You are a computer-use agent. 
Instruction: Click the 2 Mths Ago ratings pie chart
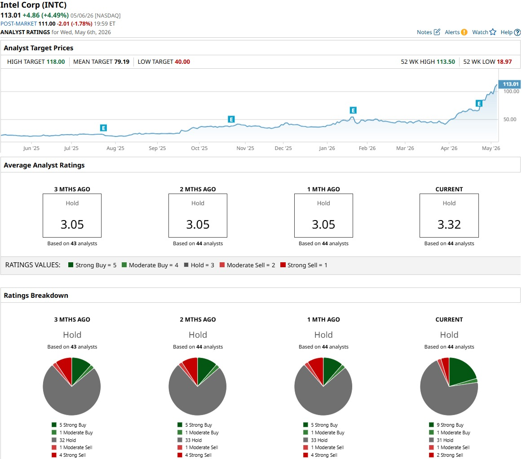click(x=197, y=386)
